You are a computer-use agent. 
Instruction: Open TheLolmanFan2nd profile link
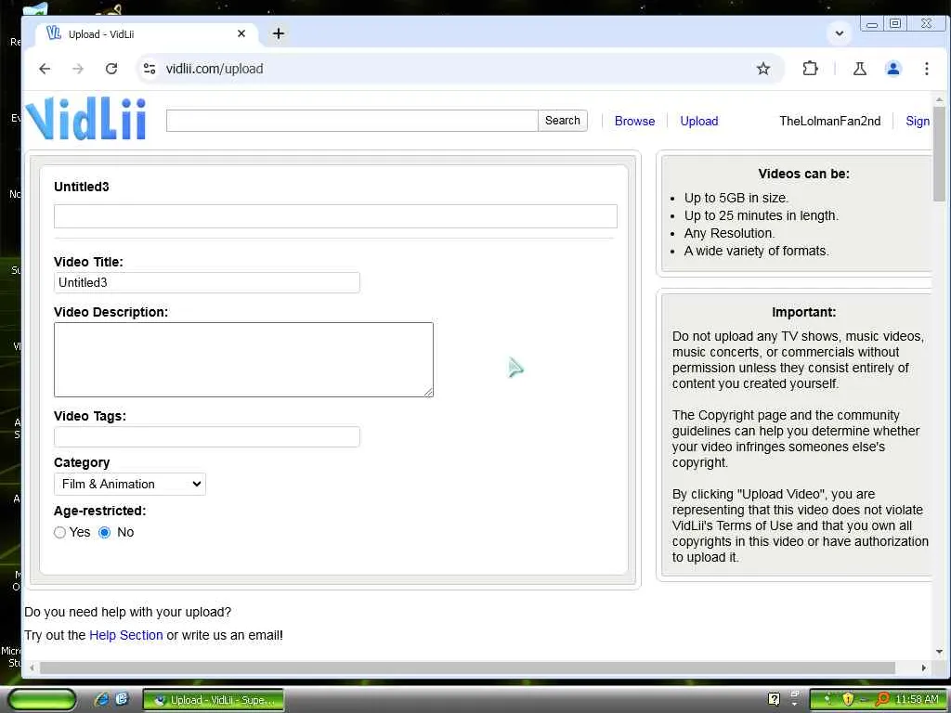(x=829, y=121)
